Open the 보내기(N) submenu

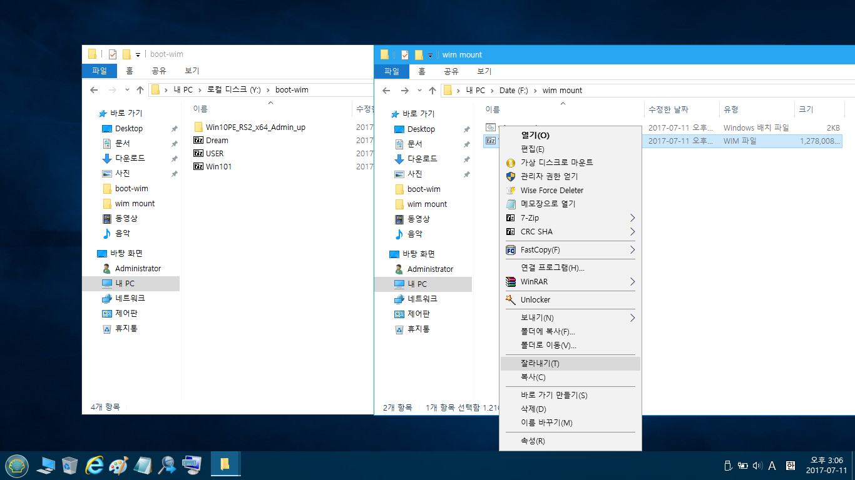coord(570,317)
